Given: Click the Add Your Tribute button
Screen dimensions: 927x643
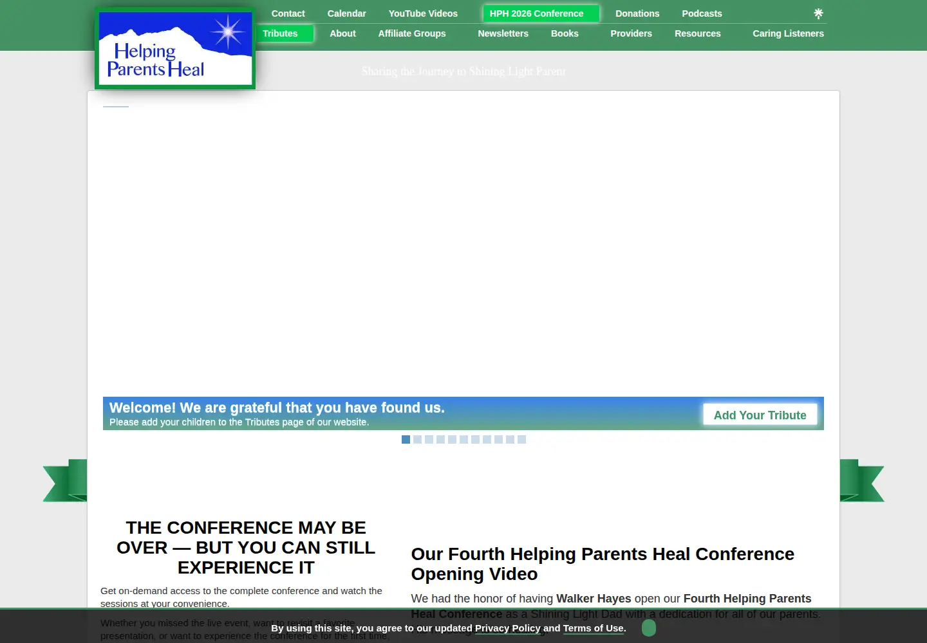Looking at the screenshot, I should (x=760, y=415).
